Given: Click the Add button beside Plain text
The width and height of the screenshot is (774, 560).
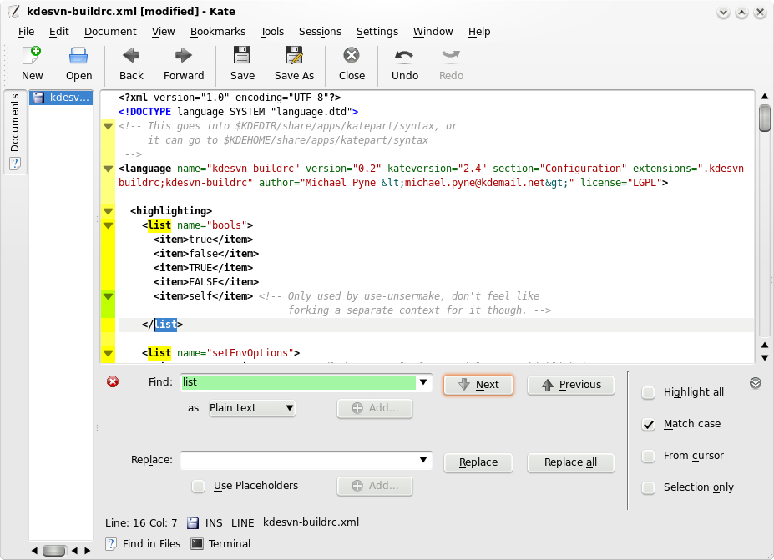Looking at the screenshot, I should [375, 408].
